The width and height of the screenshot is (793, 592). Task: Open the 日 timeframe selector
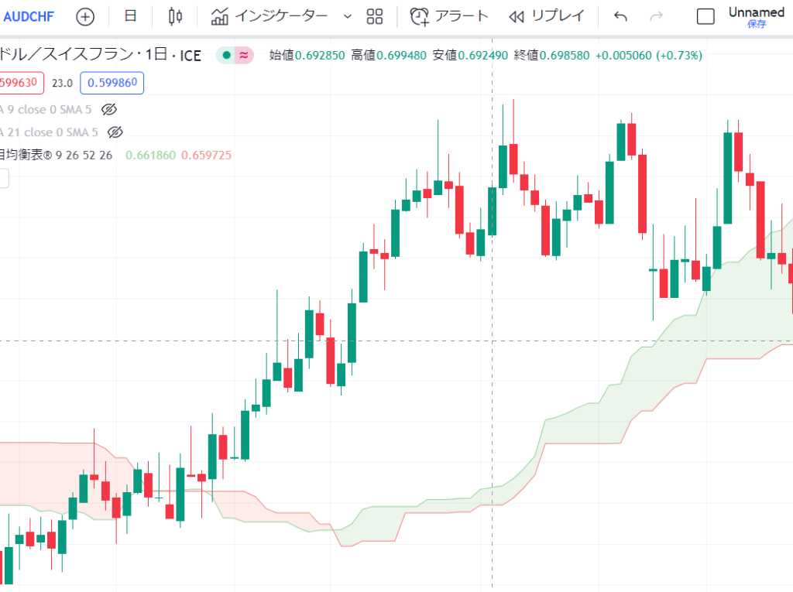130,16
